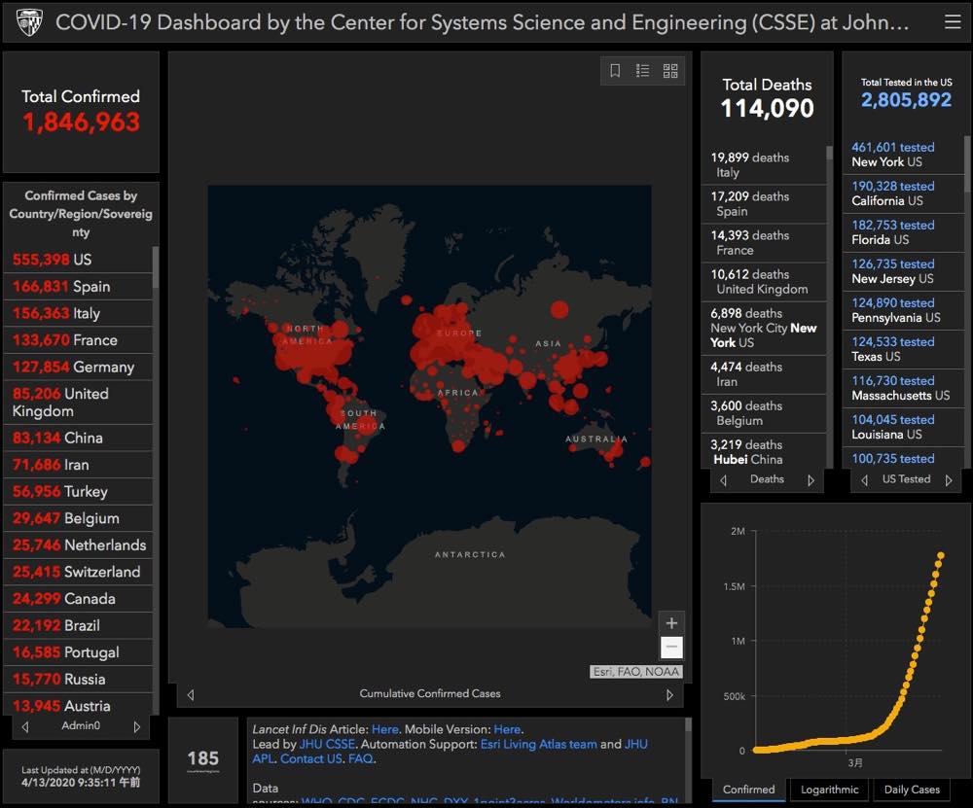The width and height of the screenshot is (973, 808).
Task: Select the 24,299 Canada row
Action: [78, 598]
